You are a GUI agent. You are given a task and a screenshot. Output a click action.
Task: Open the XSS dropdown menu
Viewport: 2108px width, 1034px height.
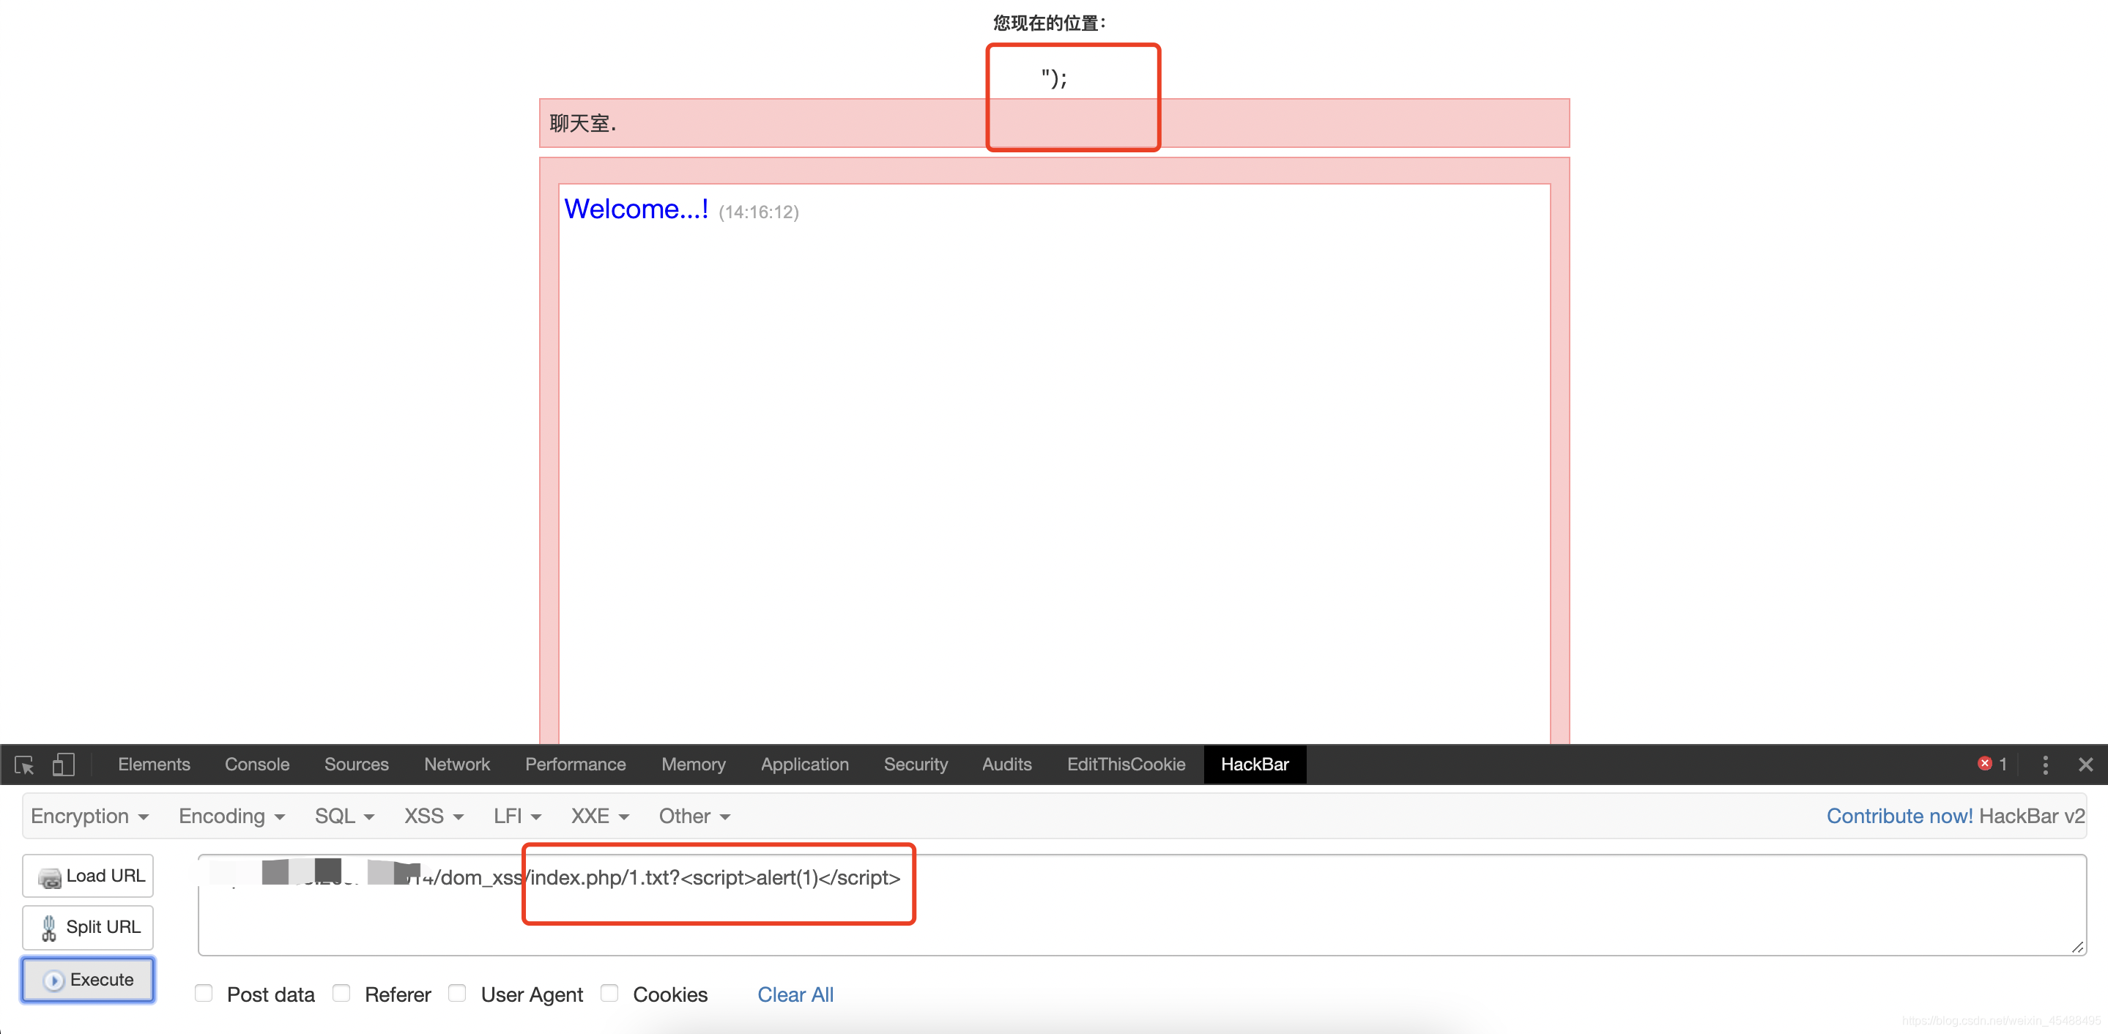tap(433, 817)
